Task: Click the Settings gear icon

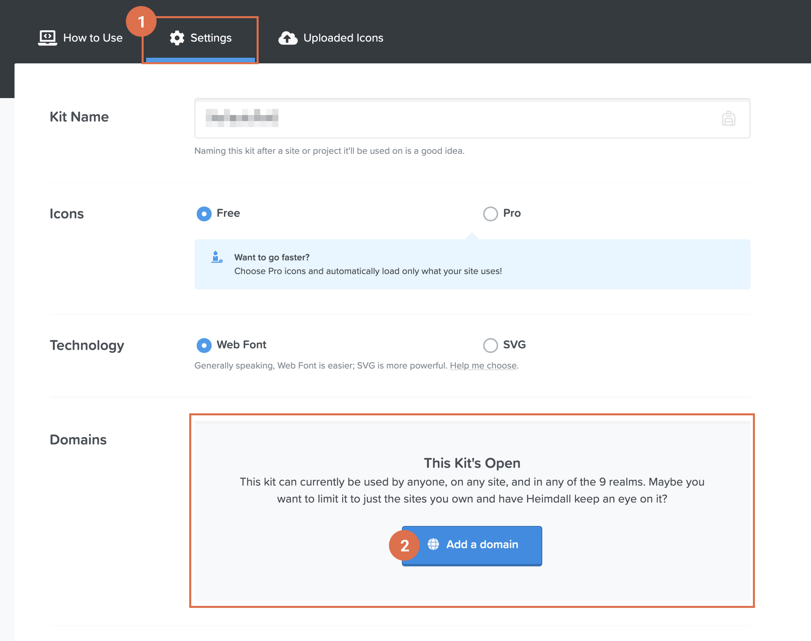Action: point(177,38)
